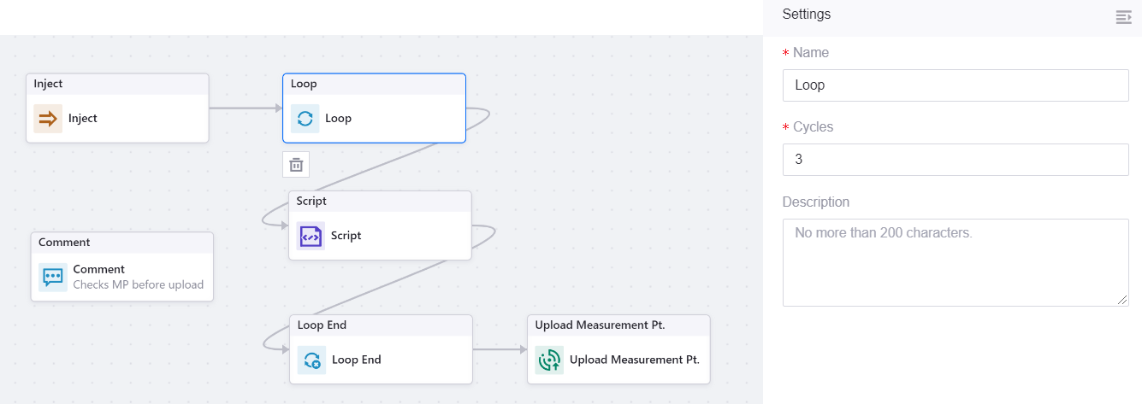Focus the Name input field
Viewport: 1142px width, 404px height.
click(x=955, y=85)
